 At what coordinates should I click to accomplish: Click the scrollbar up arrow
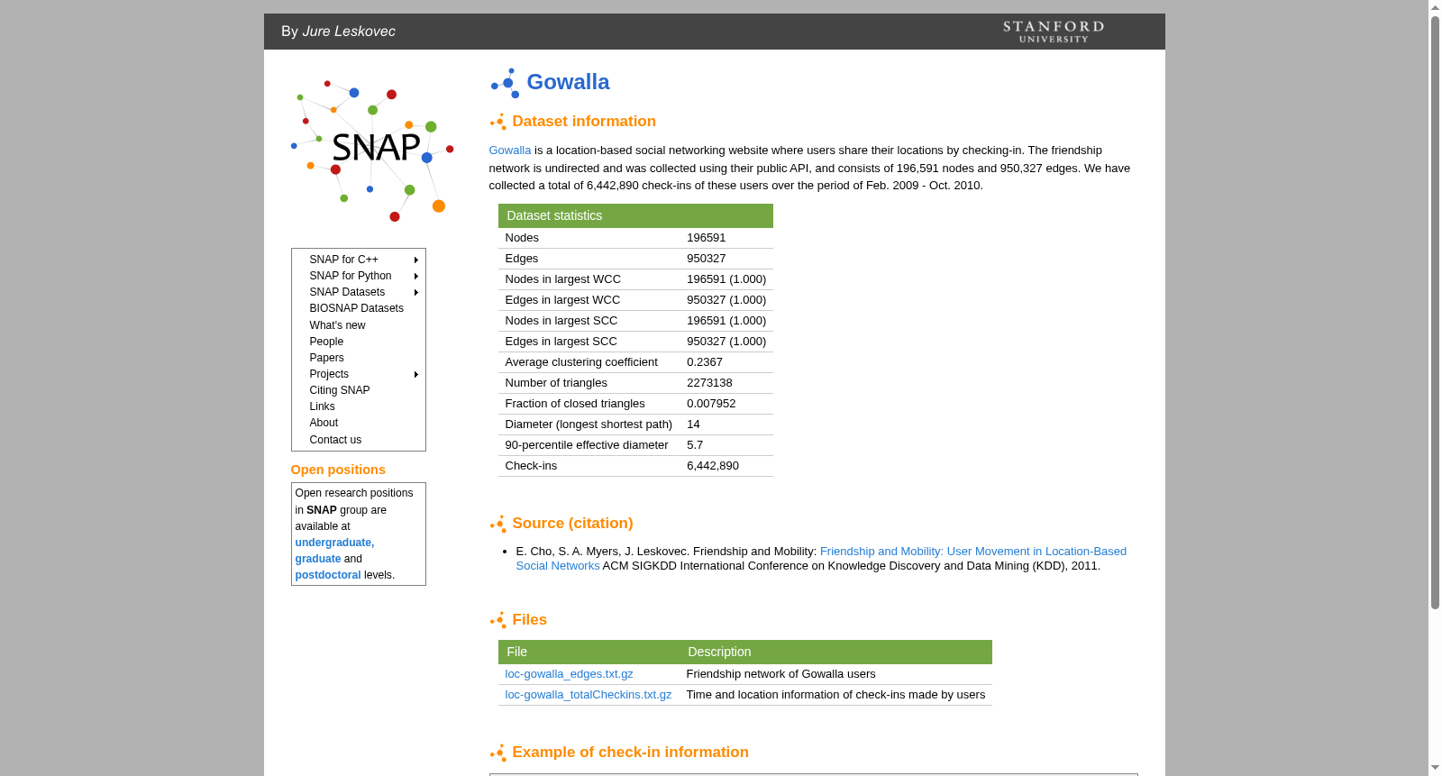(1435, 7)
